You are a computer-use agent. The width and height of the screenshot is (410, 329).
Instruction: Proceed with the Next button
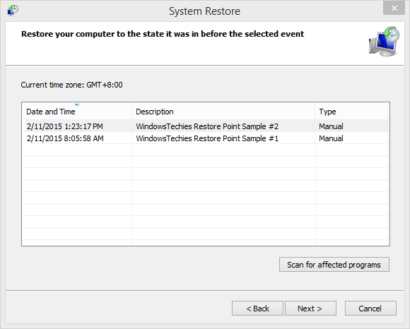(x=310, y=309)
